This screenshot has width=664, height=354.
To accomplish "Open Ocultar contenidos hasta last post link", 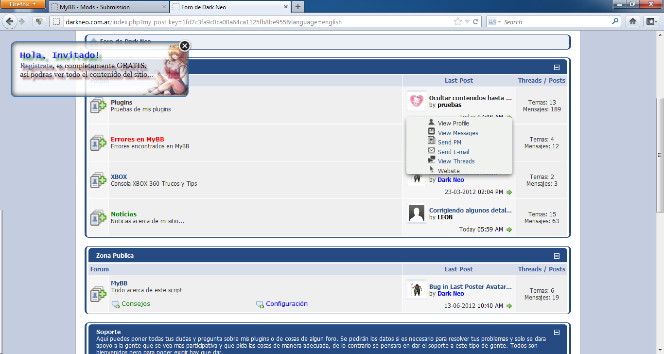I will click(471, 98).
